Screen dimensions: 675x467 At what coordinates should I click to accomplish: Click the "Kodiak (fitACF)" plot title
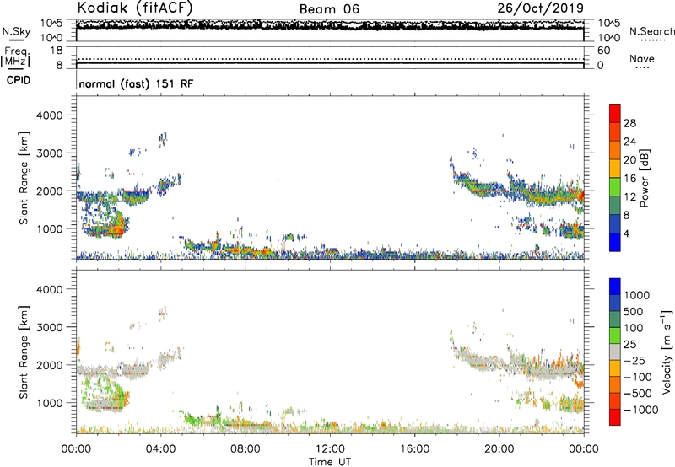[135, 8]
